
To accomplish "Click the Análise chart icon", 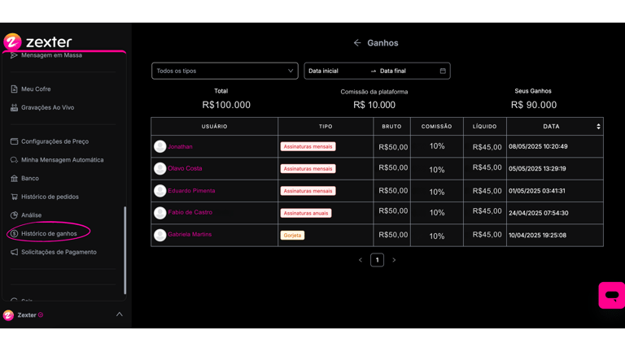I will (x=14, y=215).
